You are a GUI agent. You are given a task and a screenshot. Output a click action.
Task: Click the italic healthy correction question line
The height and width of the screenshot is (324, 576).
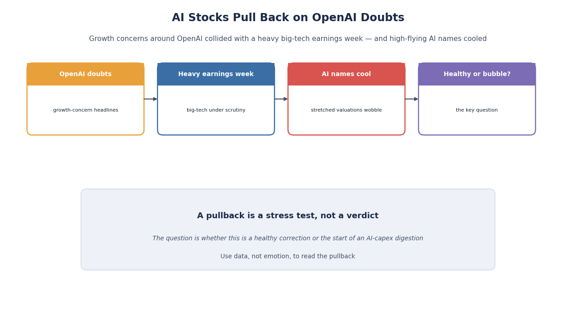[288, 238]
